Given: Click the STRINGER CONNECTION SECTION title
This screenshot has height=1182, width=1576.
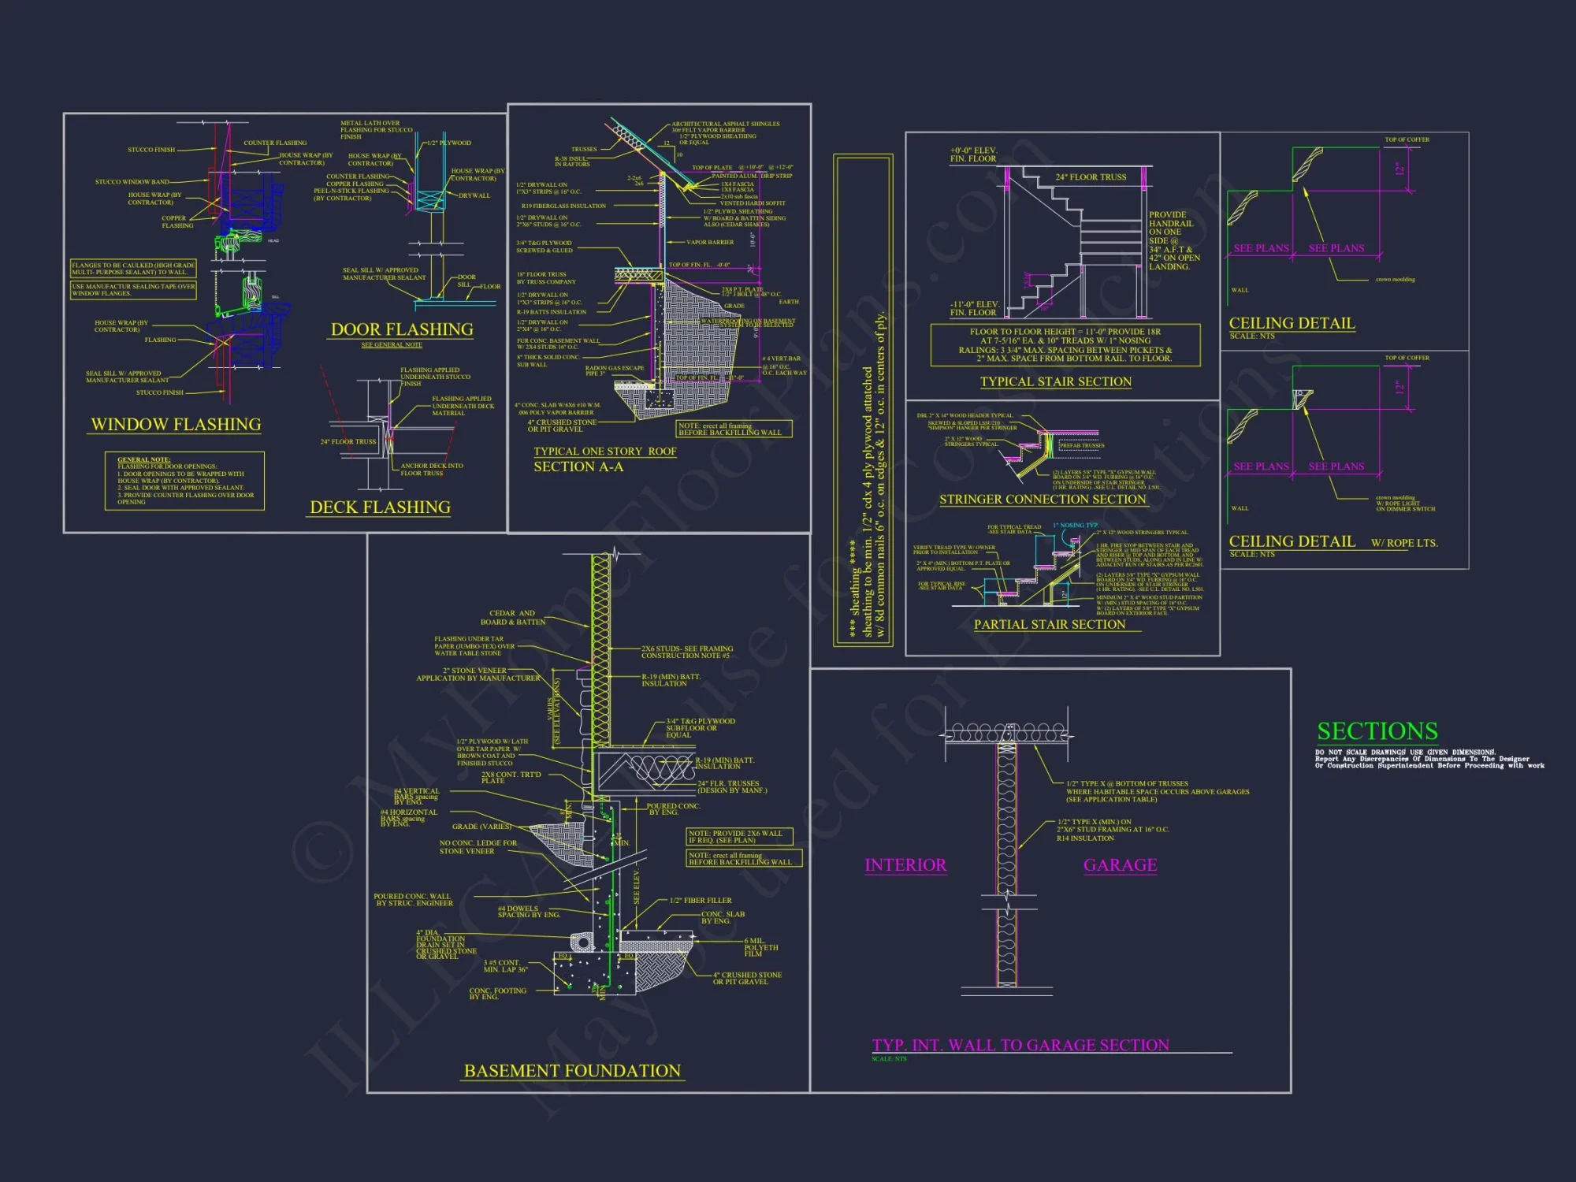Looking at the screenshot, I should pyautogui.click(x=1042, y=500).
